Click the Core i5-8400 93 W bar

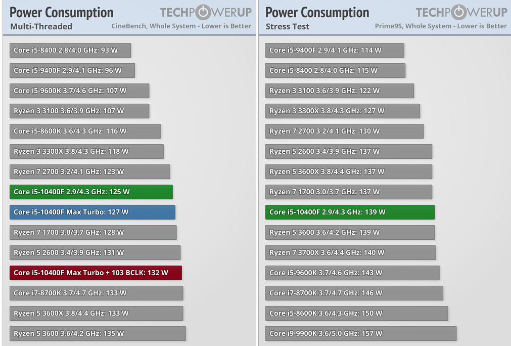pyautogui.click(x=70, y=50)
